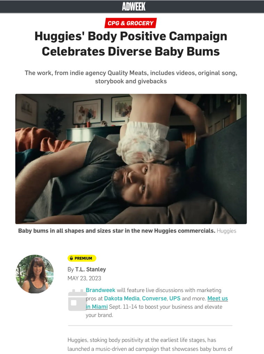Screen dimensions: 264x354
Task: Click the yellow Premium lock badge
Action: 82,258
